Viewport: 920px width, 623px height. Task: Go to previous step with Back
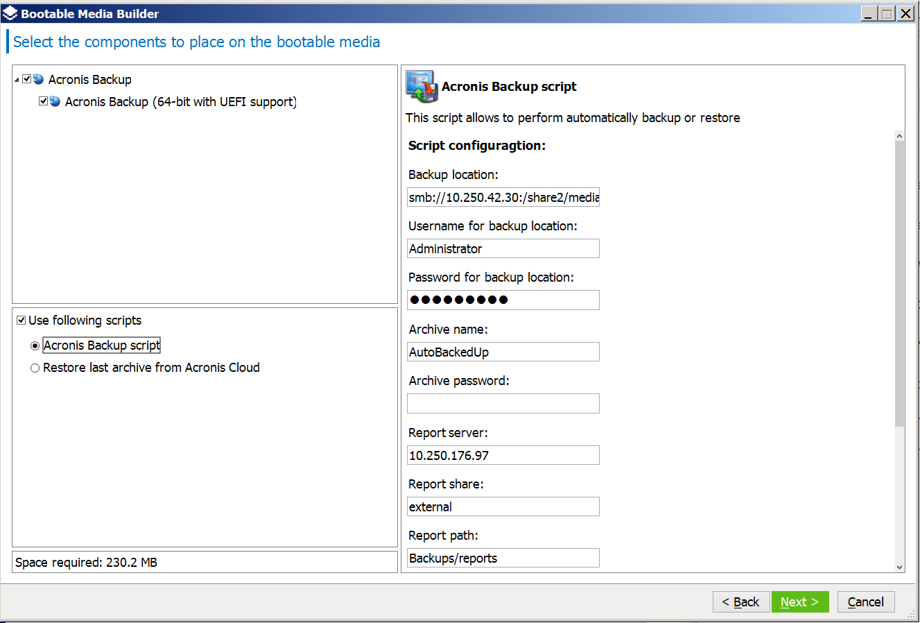tap(740, 601)
